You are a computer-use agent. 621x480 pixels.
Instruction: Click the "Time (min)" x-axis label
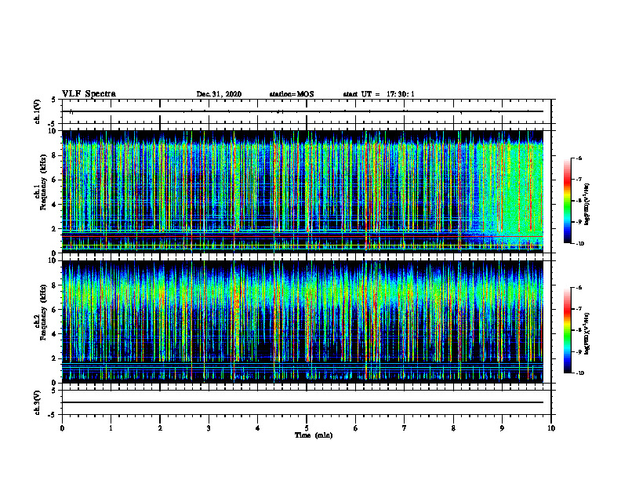[x=314, y=435]
